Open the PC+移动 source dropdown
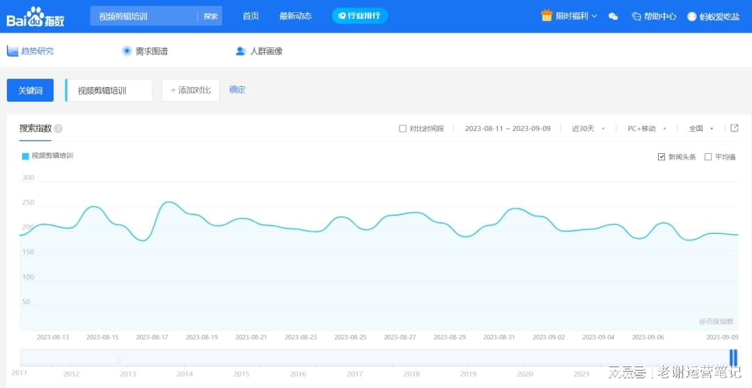This screenshot has height=388, width=752. point(647,129)
